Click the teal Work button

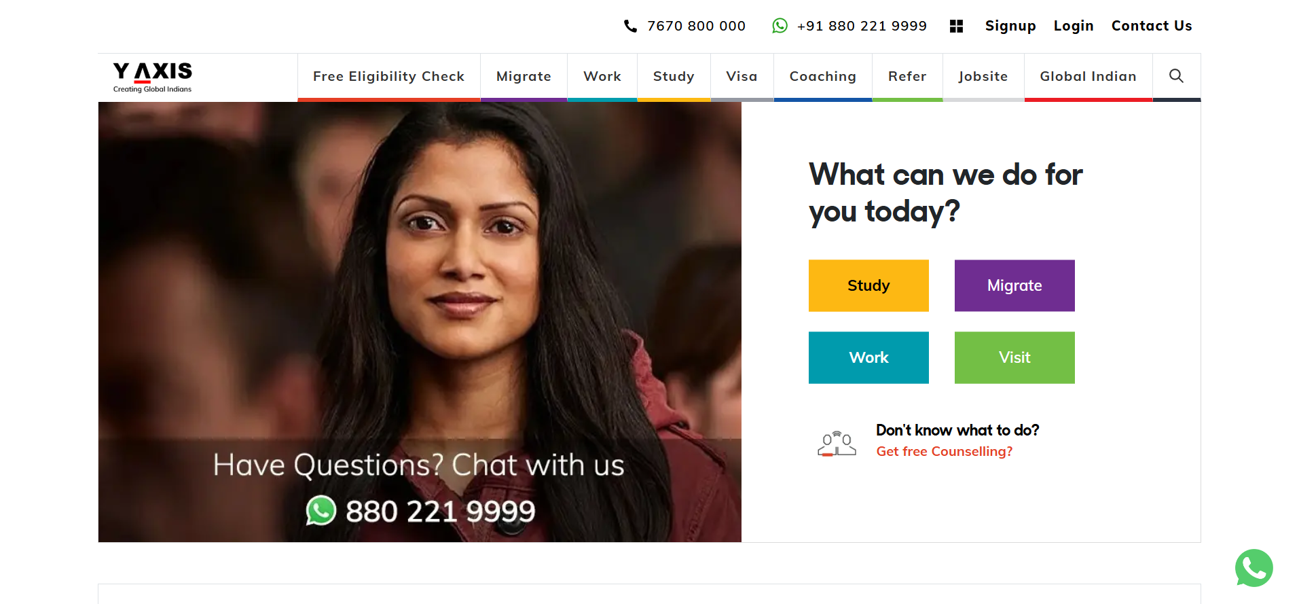coord(868,357)
